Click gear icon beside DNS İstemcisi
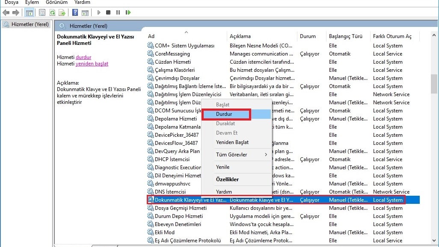This screenshot has width=439, height=247. pos(151,191)
